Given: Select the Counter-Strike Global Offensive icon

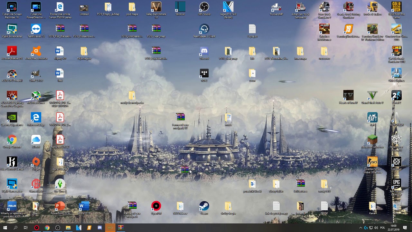Looking at the screenshot, I should (372, 165).
